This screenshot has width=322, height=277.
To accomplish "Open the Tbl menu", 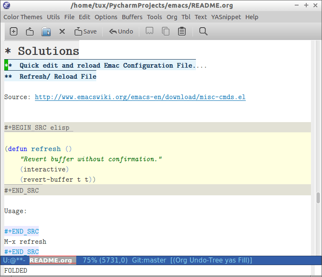I will 186,17.
